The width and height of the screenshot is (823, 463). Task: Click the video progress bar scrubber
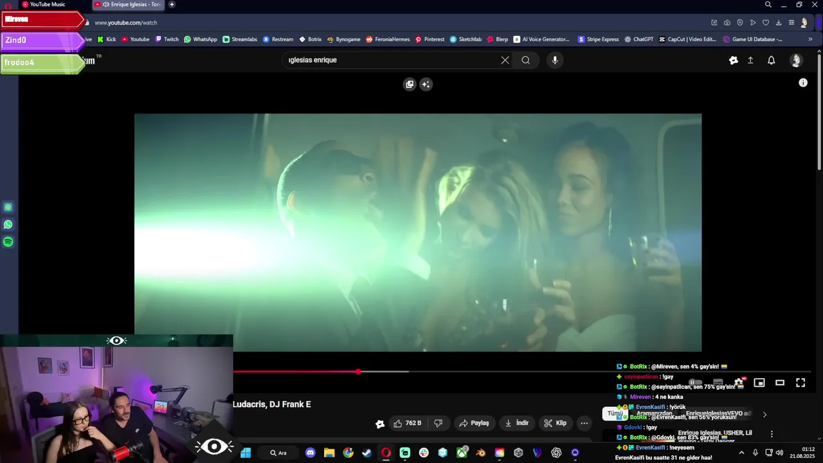358,372
